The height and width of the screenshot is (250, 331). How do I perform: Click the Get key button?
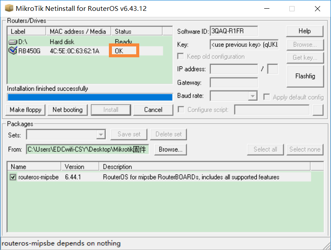[x=305, y=58]
